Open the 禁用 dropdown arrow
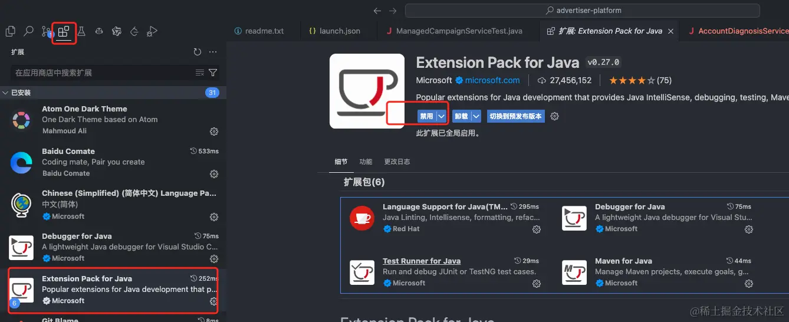 tap(441, 116)
